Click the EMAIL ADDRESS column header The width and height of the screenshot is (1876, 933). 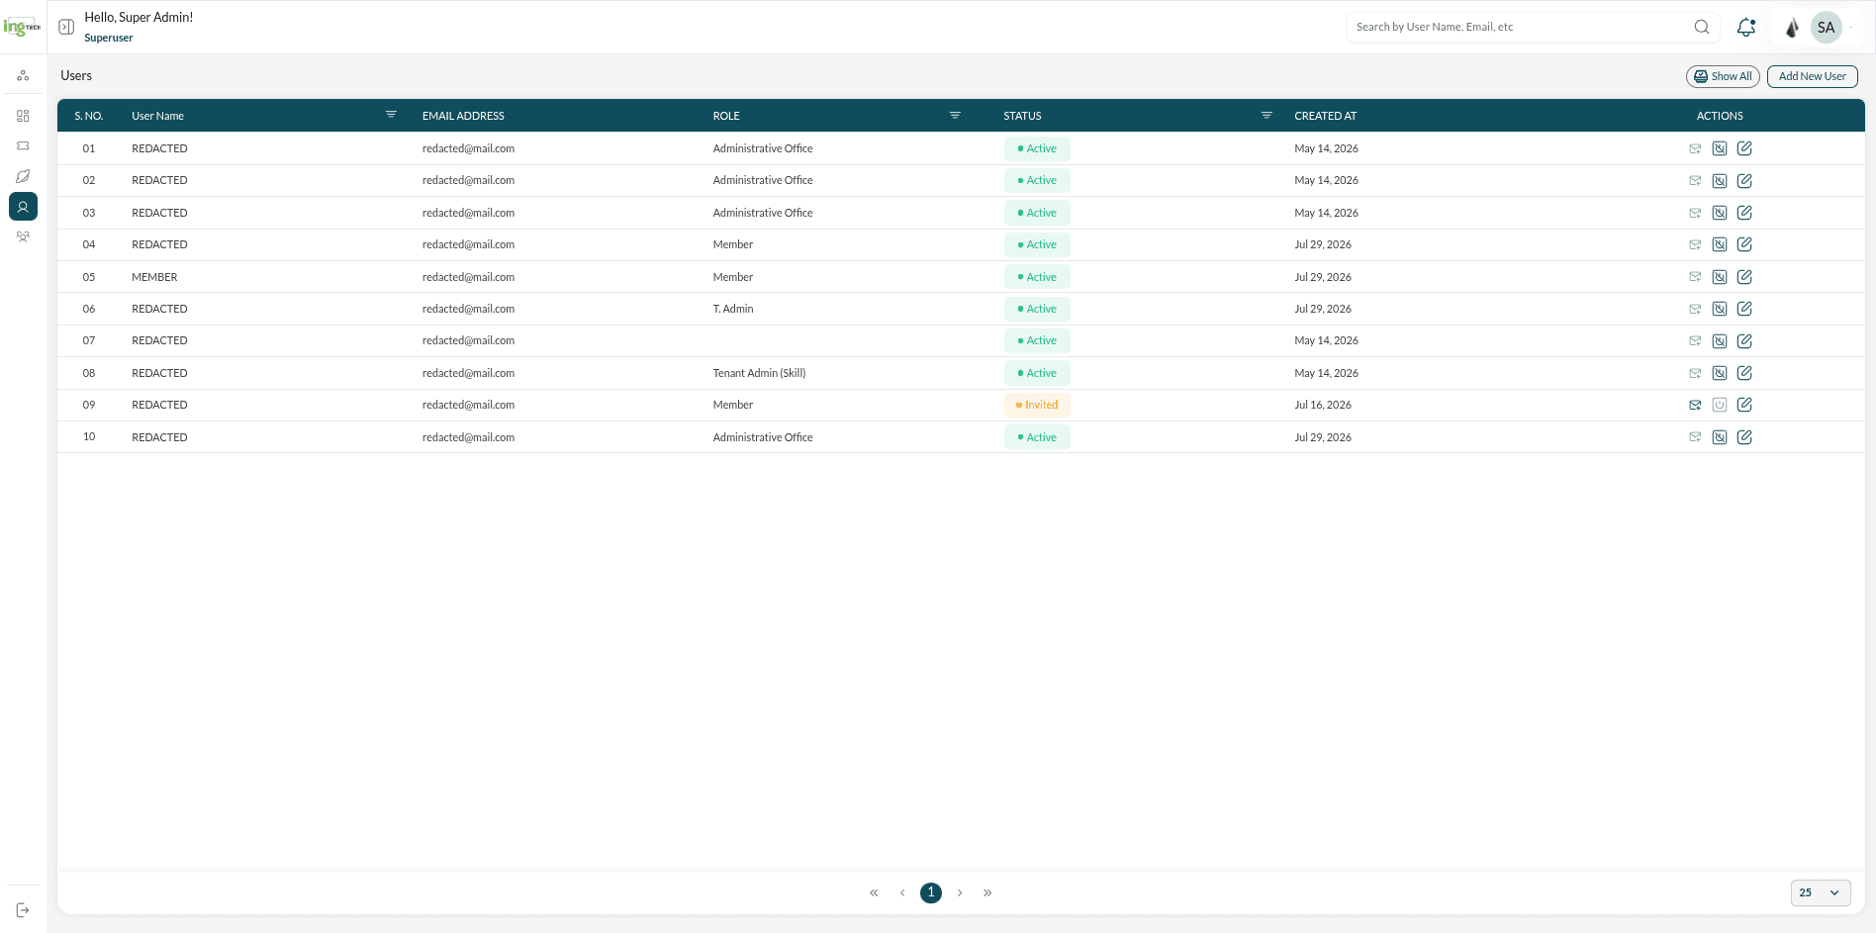click(x=463, y=116)
